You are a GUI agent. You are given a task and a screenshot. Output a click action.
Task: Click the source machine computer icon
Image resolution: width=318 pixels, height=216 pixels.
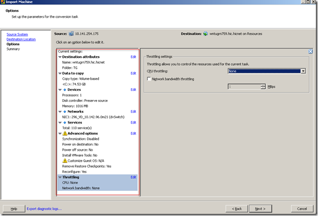tap(71, 34)
